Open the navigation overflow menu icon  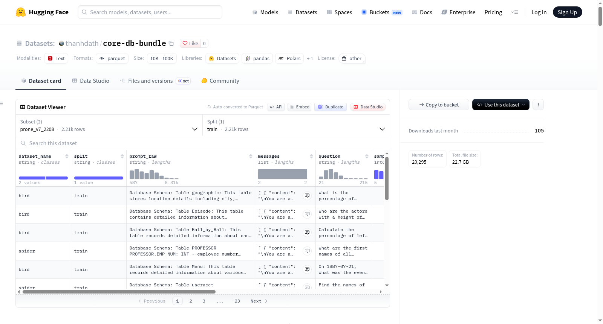[514, 12]
